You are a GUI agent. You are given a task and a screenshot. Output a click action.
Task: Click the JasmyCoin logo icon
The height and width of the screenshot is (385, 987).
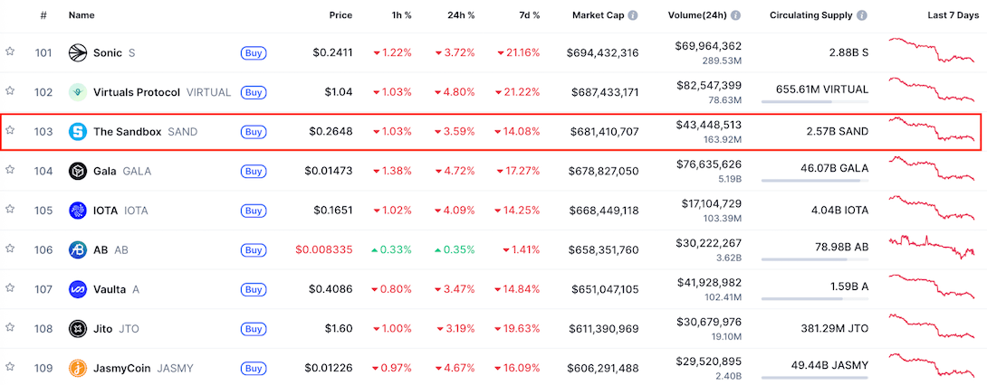77,368
